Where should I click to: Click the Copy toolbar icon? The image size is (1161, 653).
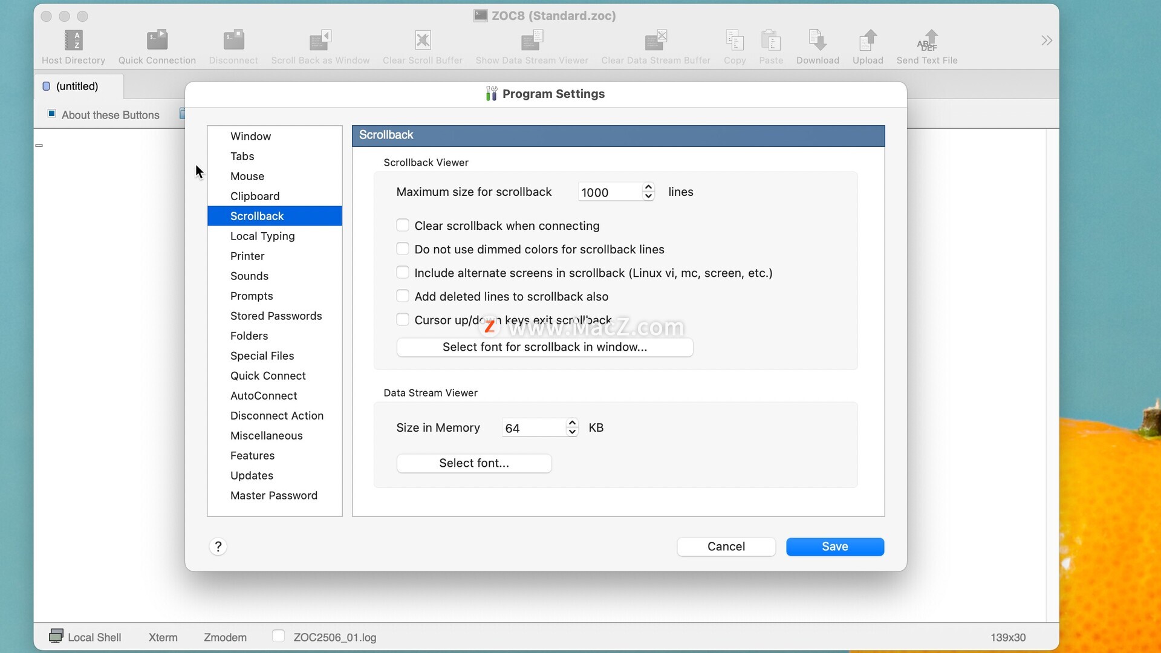pos(735,41)
